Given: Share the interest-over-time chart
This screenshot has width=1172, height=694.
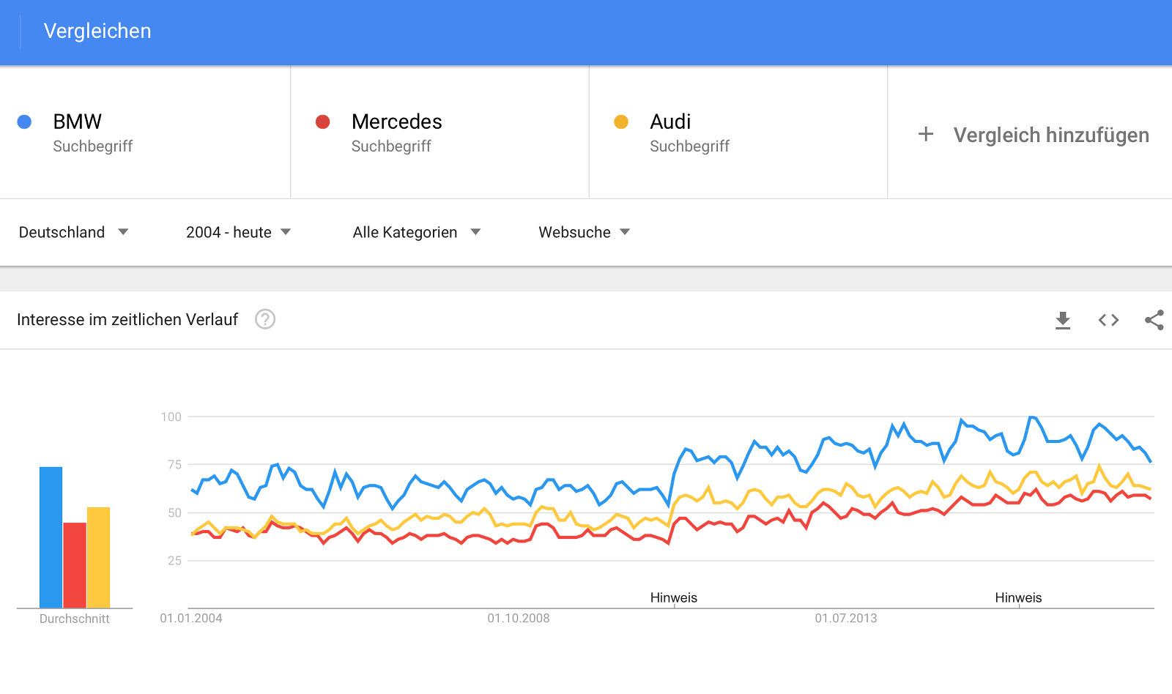Looking at the screenshot, I should (x=1154, y=320).
